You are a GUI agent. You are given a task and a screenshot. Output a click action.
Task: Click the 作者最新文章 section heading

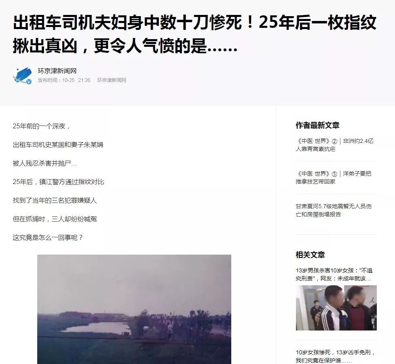[317, 125]
